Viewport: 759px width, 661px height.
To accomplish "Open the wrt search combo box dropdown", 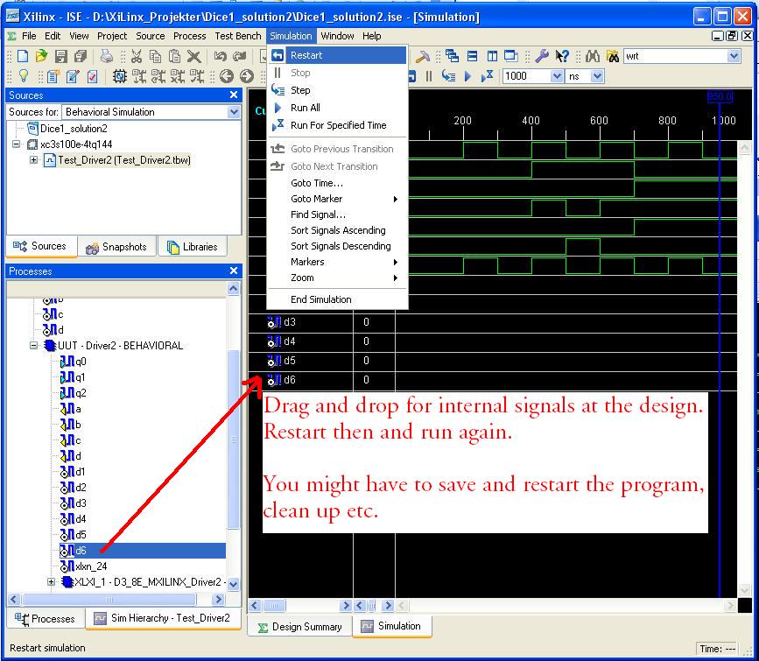I will pos(734,56).
